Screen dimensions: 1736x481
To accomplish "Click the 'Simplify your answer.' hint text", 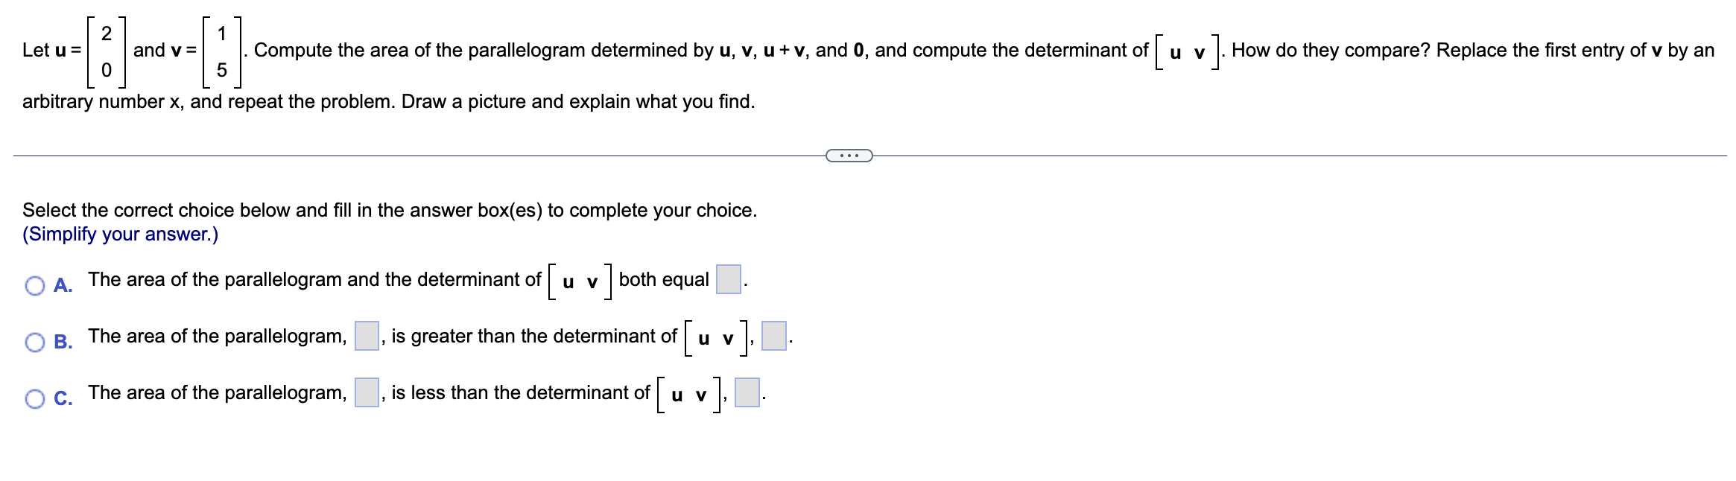I will 121,234.
